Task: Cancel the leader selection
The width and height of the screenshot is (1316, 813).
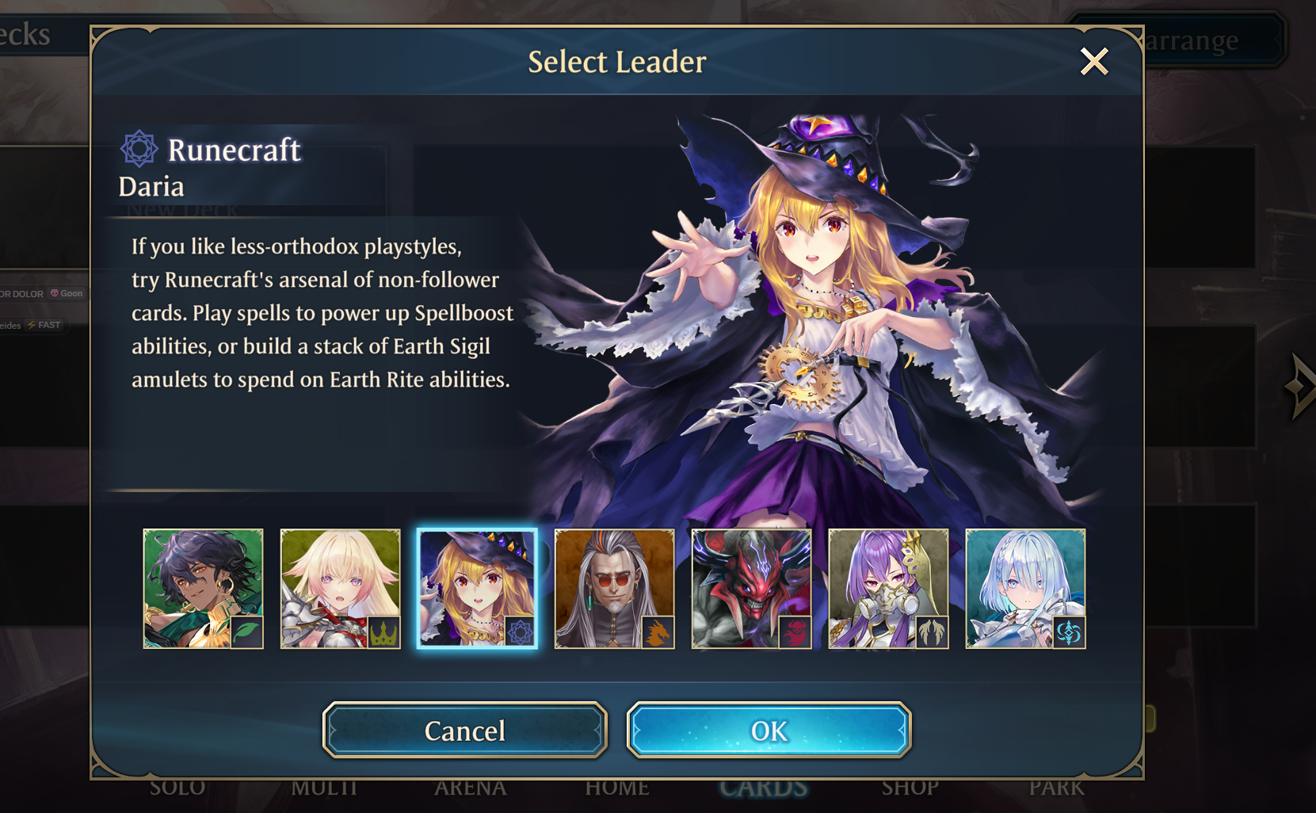Action: [465, 730]
